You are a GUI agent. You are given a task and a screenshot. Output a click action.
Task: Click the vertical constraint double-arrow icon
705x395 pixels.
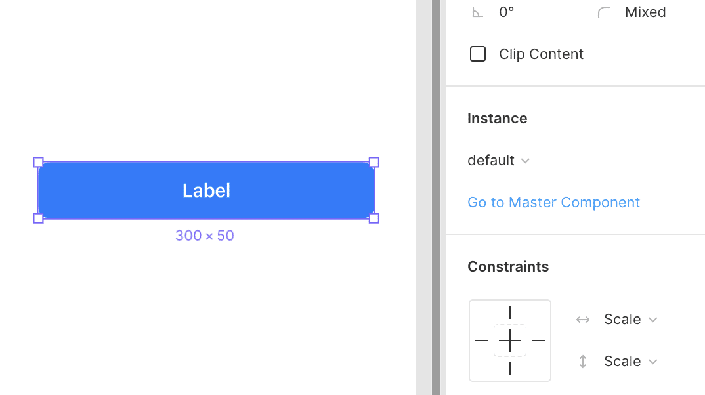coord(582,362)
